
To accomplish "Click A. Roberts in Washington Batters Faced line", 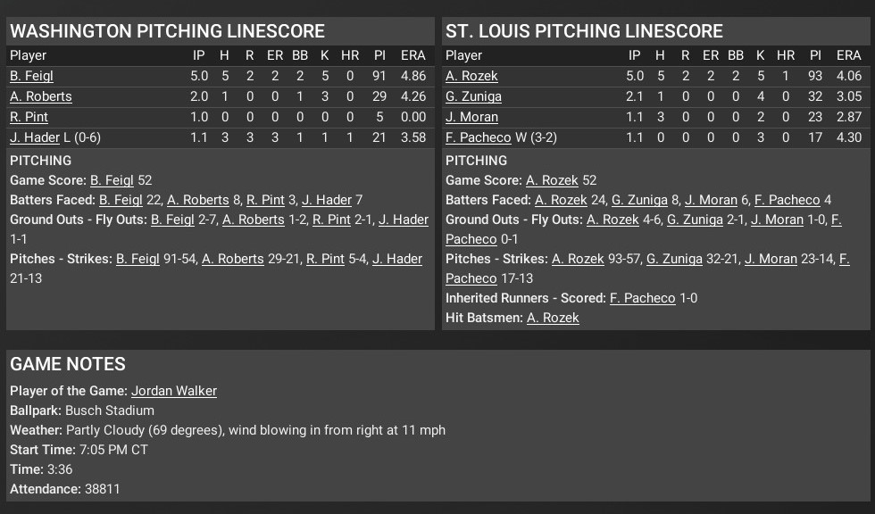I will tap(198, 200).
